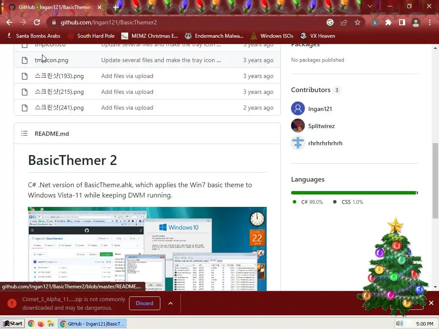439x329 pixels.
Task: Toggle the side panel icon
Action: (402, 22)
